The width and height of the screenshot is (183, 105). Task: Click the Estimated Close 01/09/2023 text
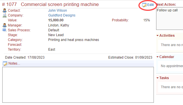click(130, 57)
